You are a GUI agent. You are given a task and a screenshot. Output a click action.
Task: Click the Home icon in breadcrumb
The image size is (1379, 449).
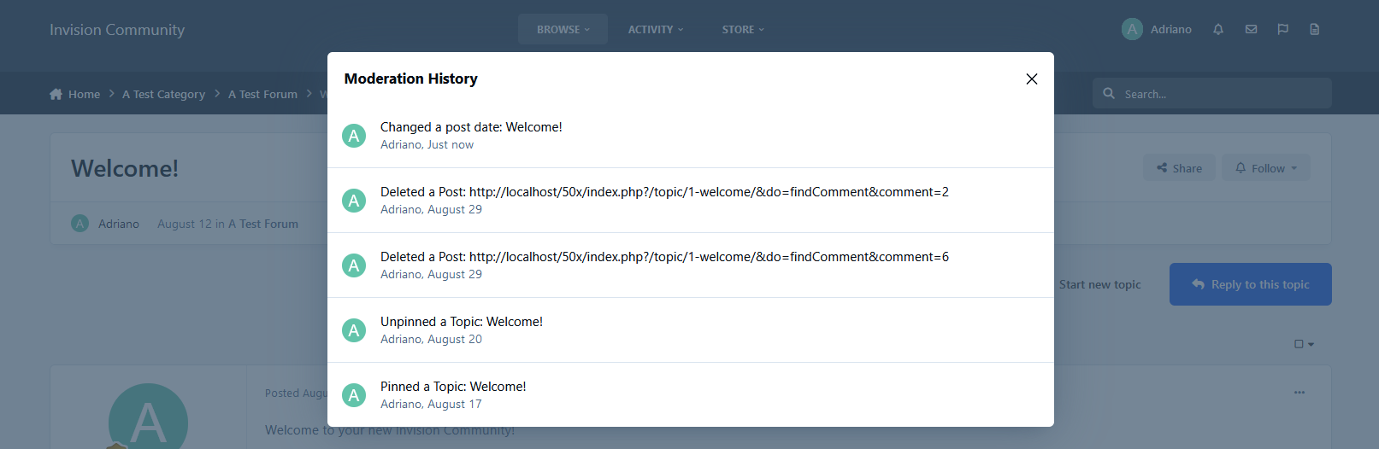point(56,94)
